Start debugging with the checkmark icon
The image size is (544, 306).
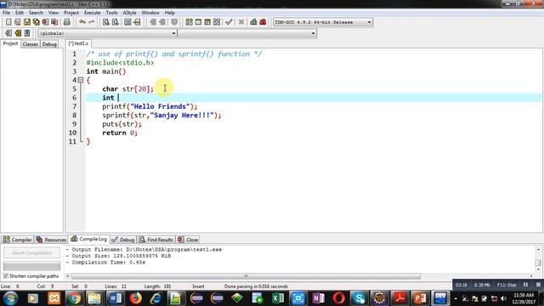click(229, 22)
